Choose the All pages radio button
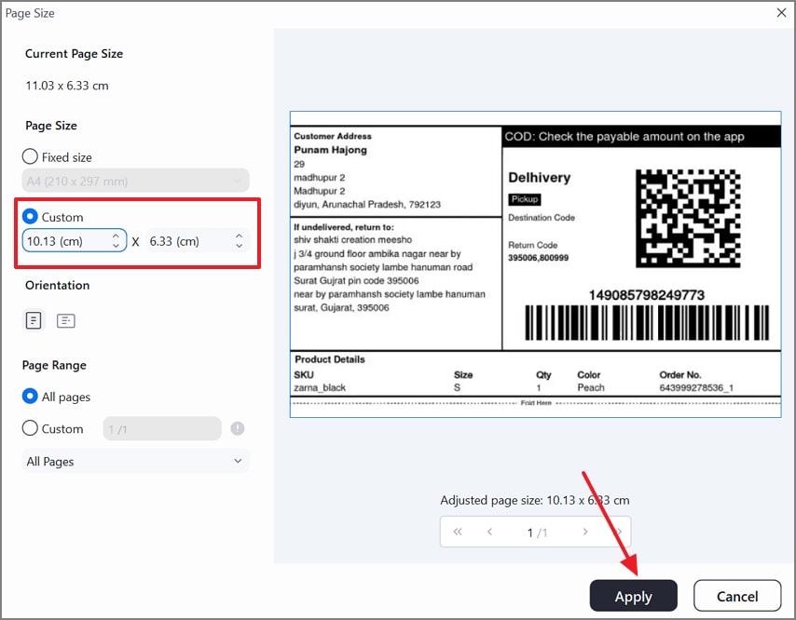 29,397
